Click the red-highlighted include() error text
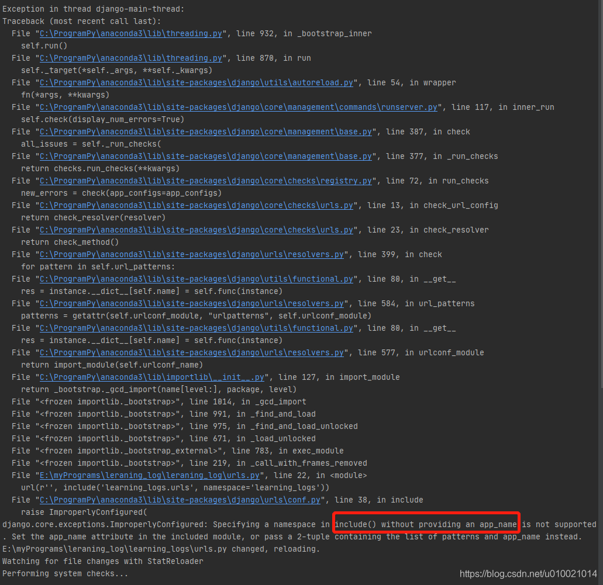Viewport: 603px width, 585px height. coord(425,524)
